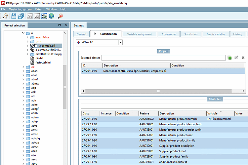Open the Translation tab
This screenshot has width=248, height=165.
pos(191,34)
